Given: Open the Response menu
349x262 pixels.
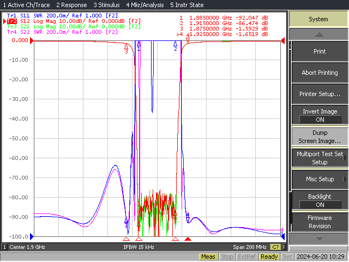Looking at the screenshot, I should click(x=71, y=5).
